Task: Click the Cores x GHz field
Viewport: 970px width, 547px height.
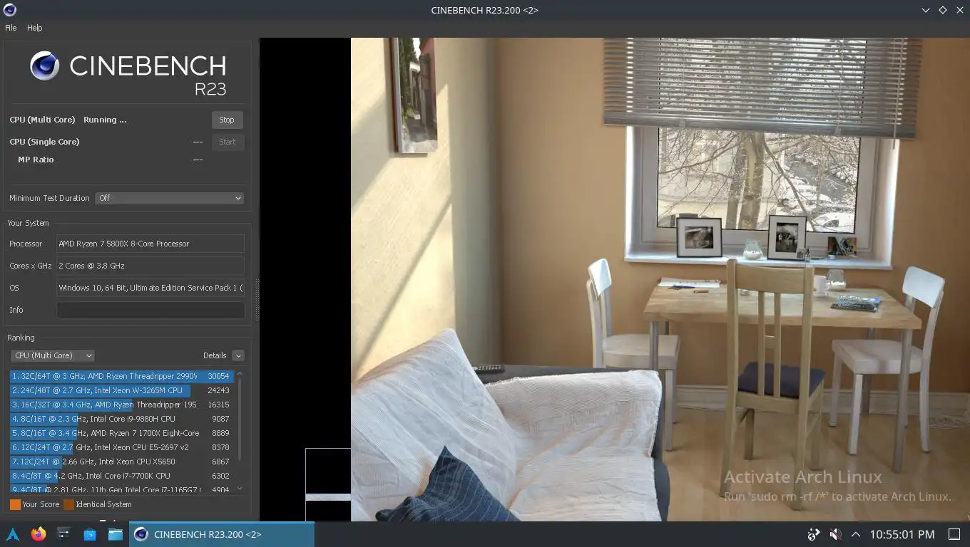Action: tap(150, 266)
